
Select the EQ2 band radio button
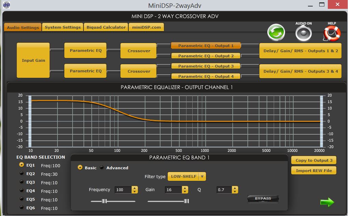point(21,173)
